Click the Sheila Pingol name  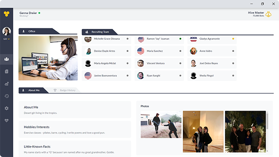point(206,75)
